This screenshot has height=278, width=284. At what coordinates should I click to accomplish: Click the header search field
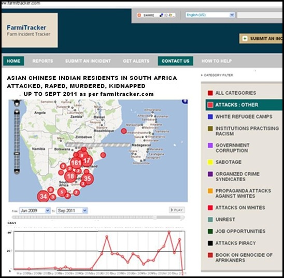pos(260,16)
